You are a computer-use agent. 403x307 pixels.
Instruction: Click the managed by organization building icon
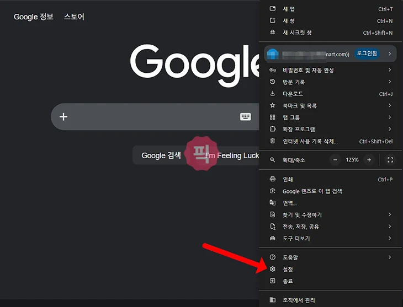[272, 299]
